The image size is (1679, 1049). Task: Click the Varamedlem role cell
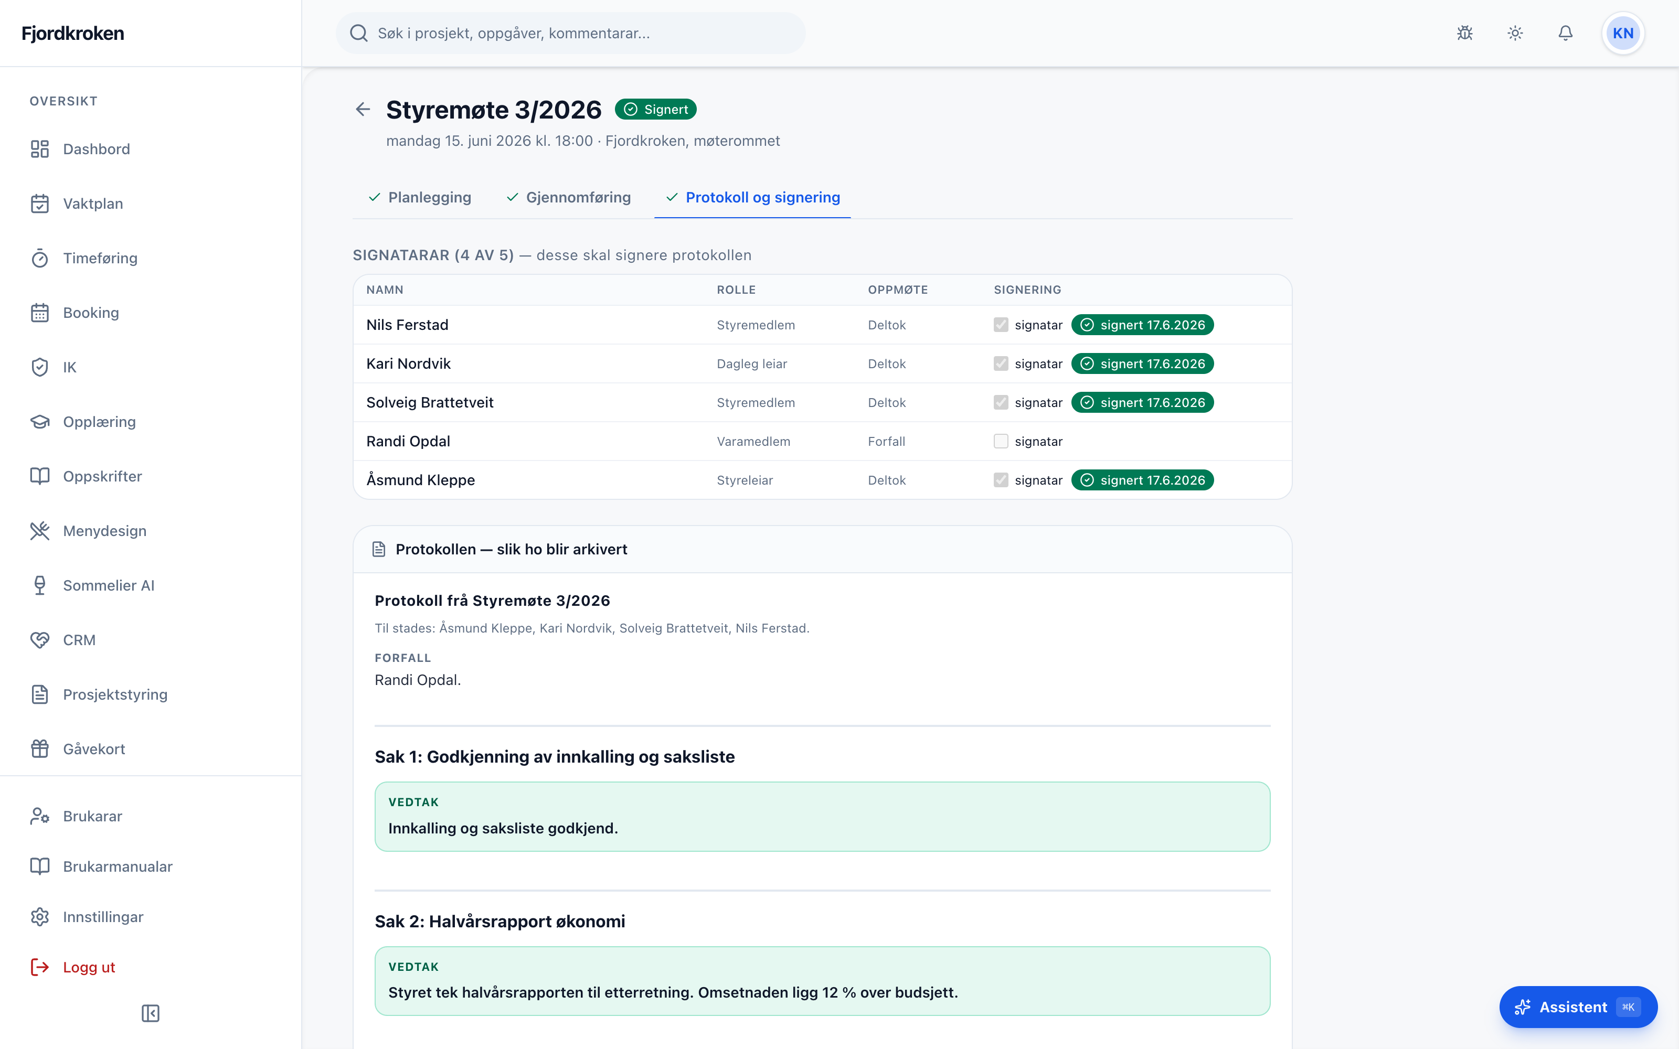tap(753, 441)
